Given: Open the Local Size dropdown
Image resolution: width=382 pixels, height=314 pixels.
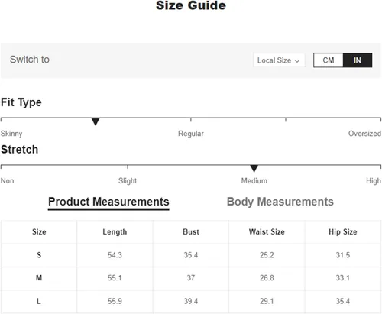Looking at the screenshot, I should [x=279, y=60].
